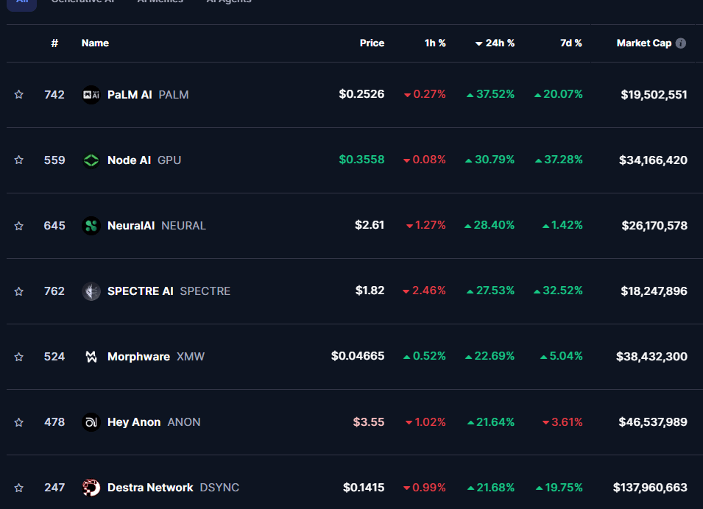Click the $46,537,989 market cap value
This screenshot has width=703, height=509.
[x=653, y=422]
